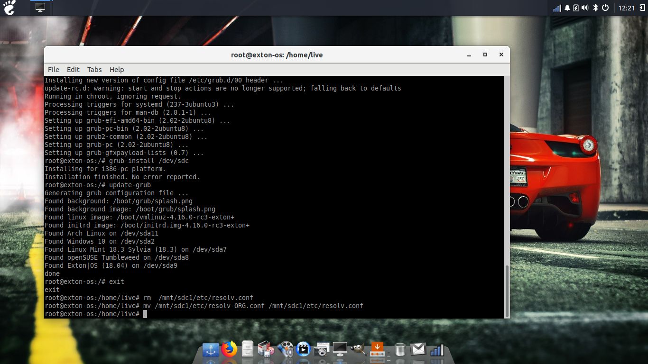Open the monitor display icon in dock
Viewport: 648px width, 364px height.
click(340, 350)
